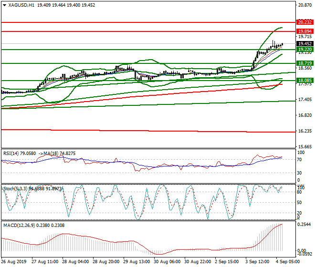
Task: Click the 30 Aug 06:00 time label
Action: pyautogui.click(x=167, y=262)
